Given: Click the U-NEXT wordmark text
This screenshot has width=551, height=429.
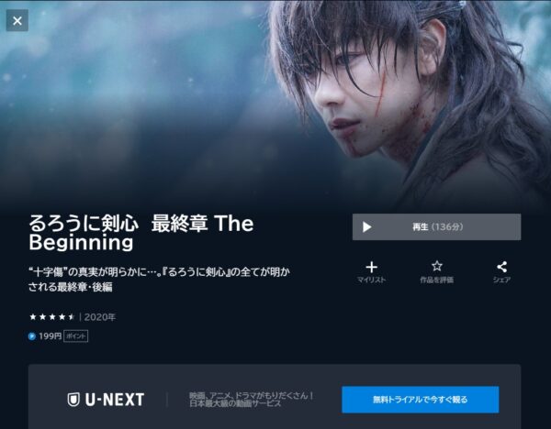Looking at the screenshot, I should (x=115, y=400).
